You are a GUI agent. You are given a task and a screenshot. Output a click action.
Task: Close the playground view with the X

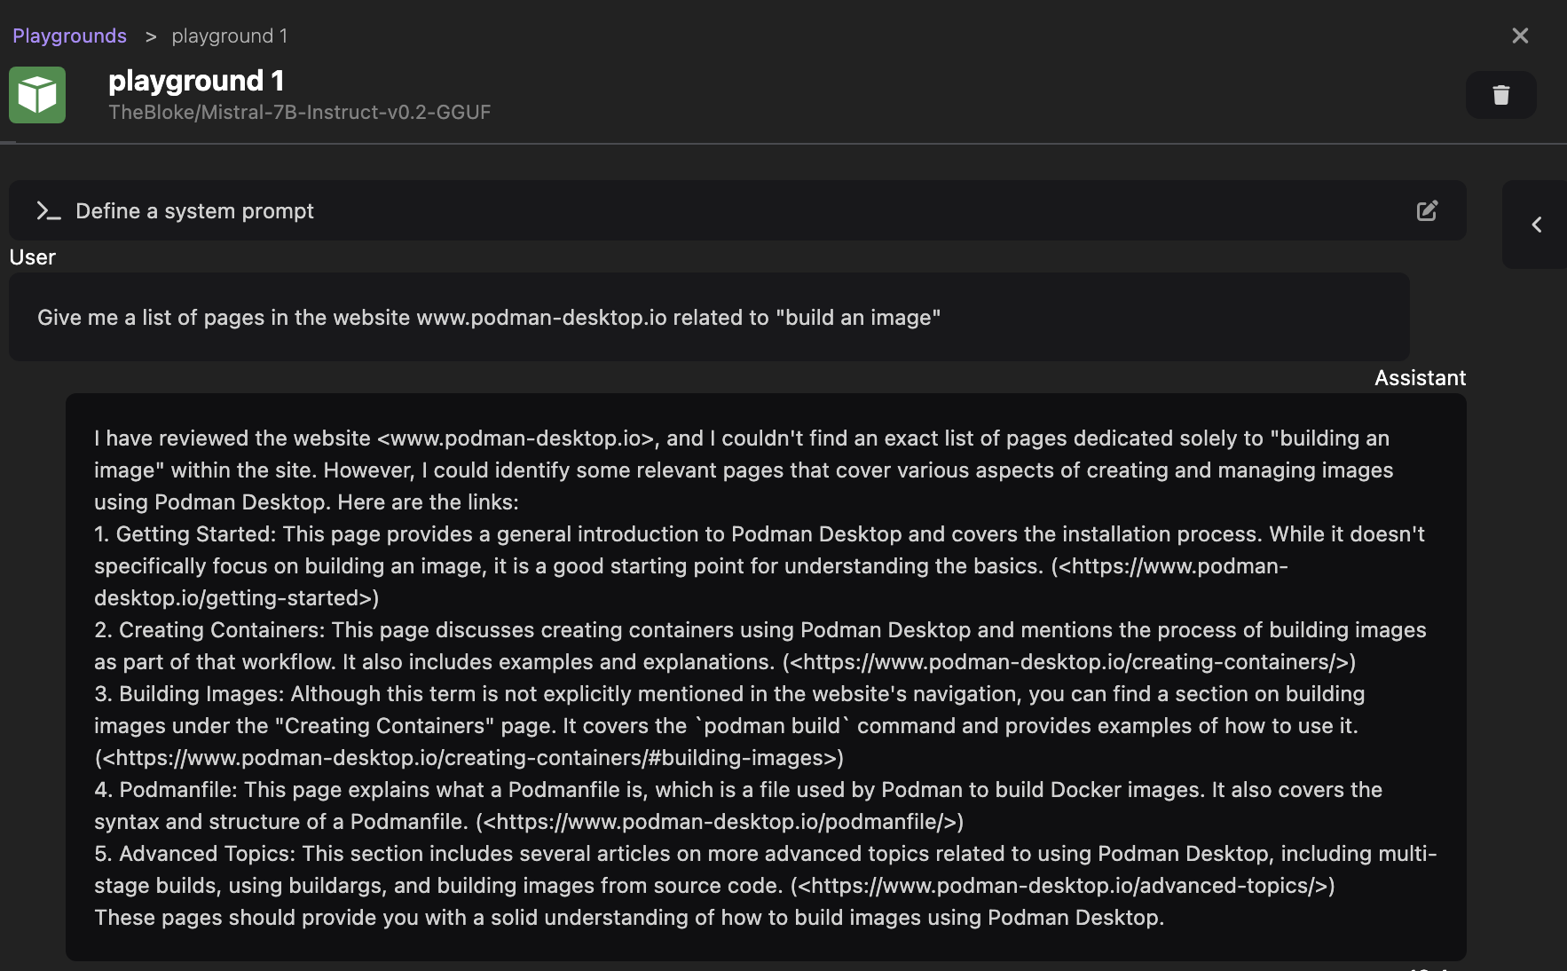click(x=1520, y=36)
